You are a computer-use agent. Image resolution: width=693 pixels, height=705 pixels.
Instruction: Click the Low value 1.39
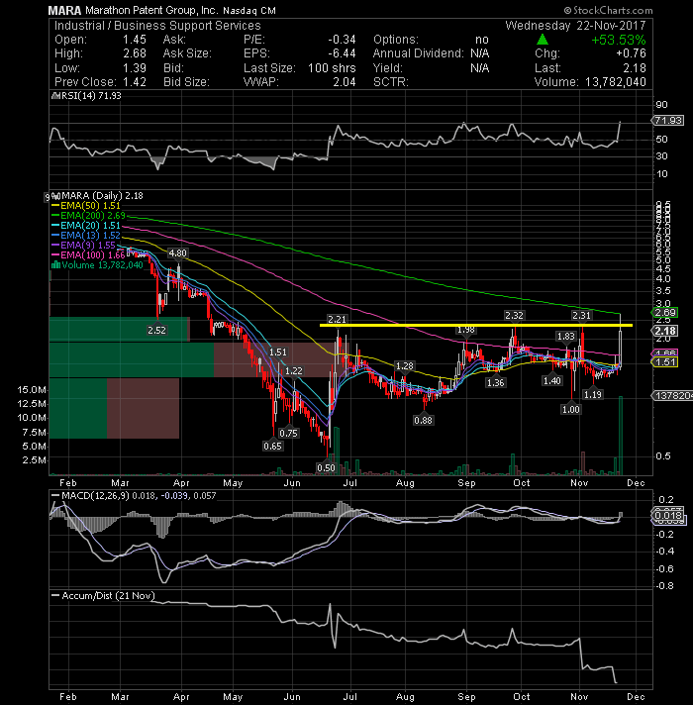[x=135, y=68]
